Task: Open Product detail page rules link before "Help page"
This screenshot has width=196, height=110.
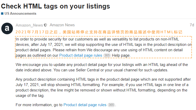Action: (81, 55)
